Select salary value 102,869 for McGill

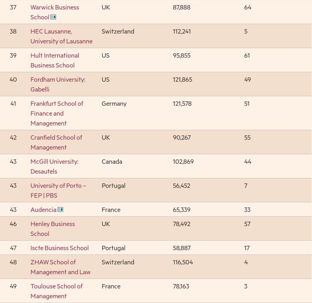click(x=183, y=162)
